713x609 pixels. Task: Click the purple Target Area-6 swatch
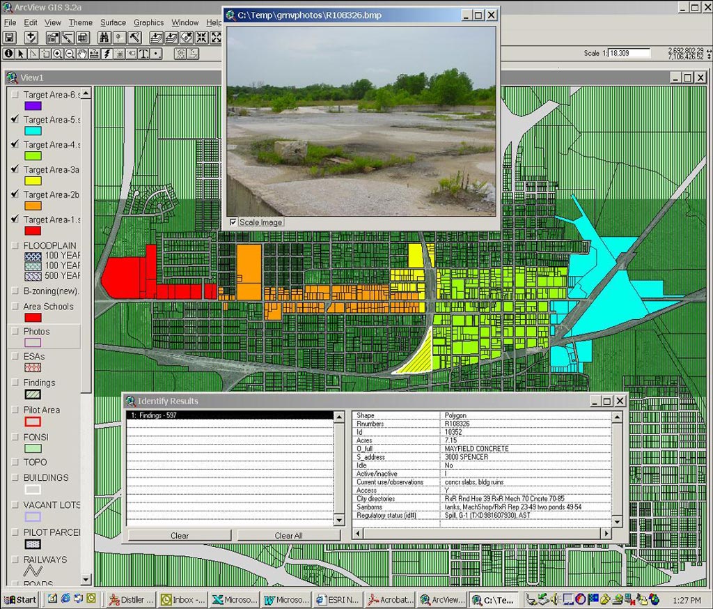click(33, 106)
